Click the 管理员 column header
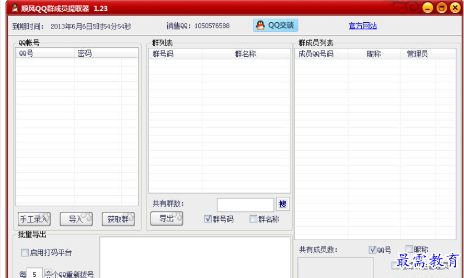The image size is (464, 278). [418, 54]
